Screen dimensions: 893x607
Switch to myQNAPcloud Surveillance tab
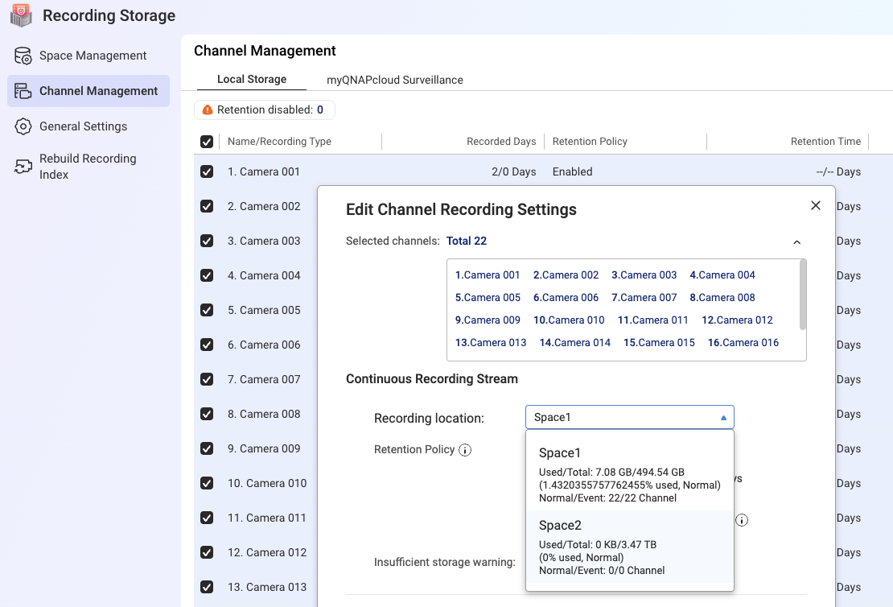coord(394,80)
